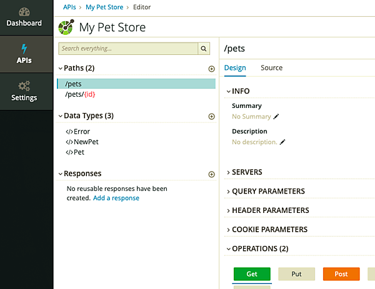Click the green Get operation button

point(252,274)
